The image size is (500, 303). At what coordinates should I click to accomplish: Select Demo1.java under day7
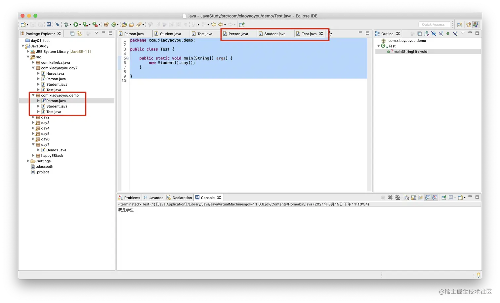click(x=56, y=150)
